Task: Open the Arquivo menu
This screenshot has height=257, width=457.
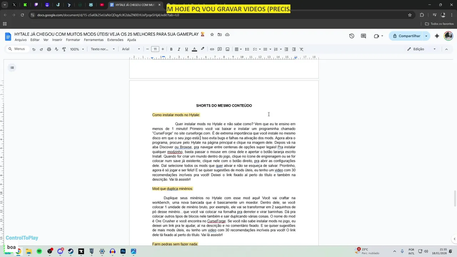Action: click(x=21, y=40)
